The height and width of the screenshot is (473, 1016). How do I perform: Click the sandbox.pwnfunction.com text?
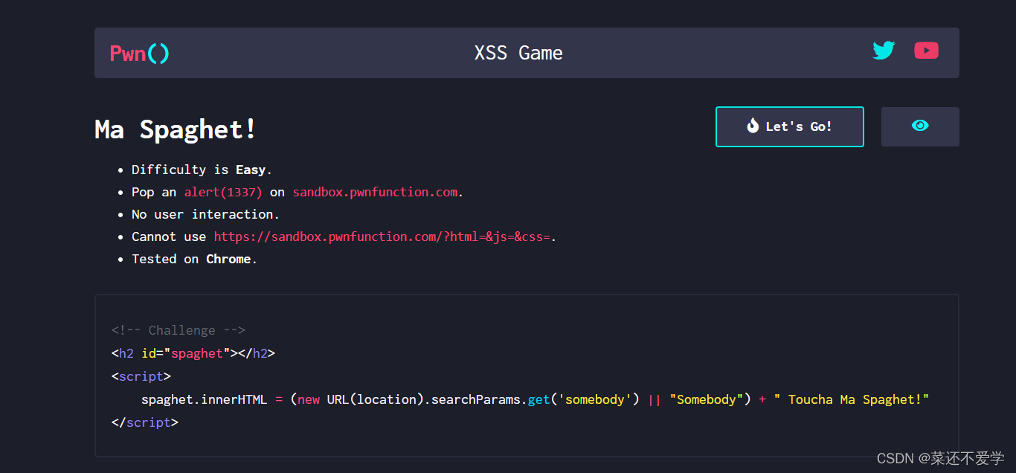pyautogui.click(x=375, y=192)
